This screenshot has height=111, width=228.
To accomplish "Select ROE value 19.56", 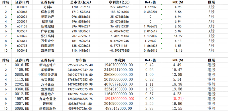I will point(177,89).
